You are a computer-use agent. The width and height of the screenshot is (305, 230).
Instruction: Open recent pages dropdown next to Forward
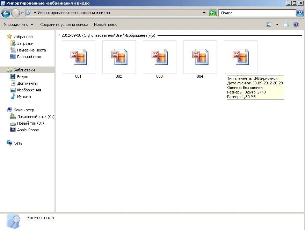(22, 13)
